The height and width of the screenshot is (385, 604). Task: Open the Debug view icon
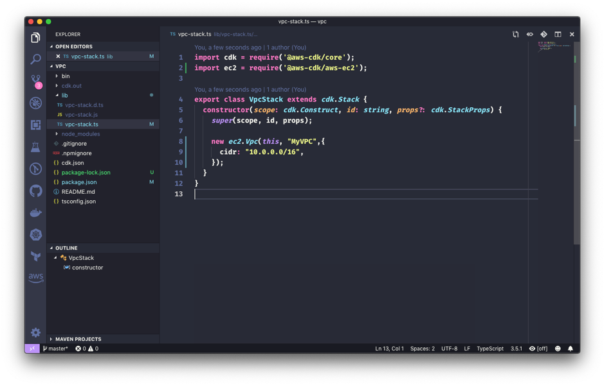[x=35, y=103]
